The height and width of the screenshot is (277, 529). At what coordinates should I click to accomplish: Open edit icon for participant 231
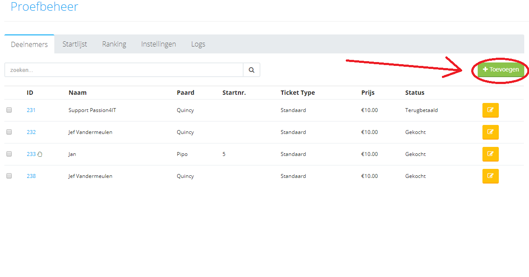click(490, 110)
